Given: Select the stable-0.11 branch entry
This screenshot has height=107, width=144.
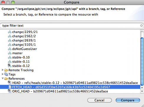Looking at the screenshot, I should [x=21, y=62].
